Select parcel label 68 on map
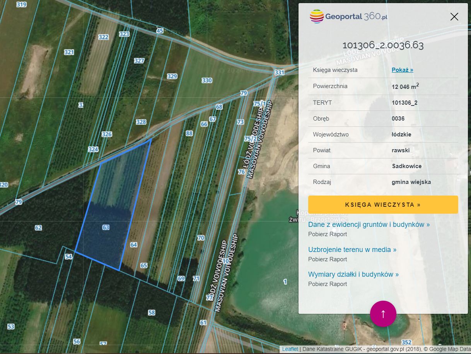The height and width of the screenshot is (354, 471). pyautogui.click(x=219, y=107)
